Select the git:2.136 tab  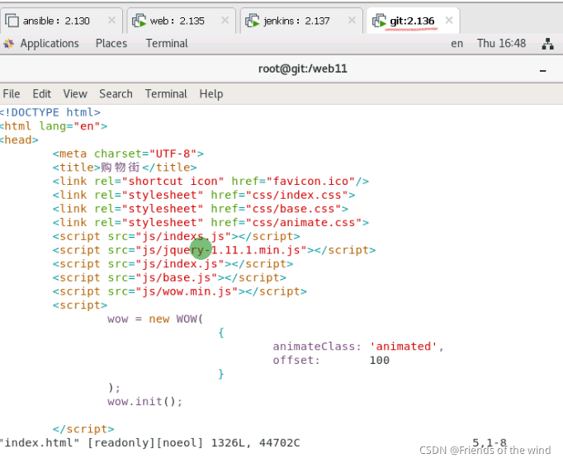point(412,21)
